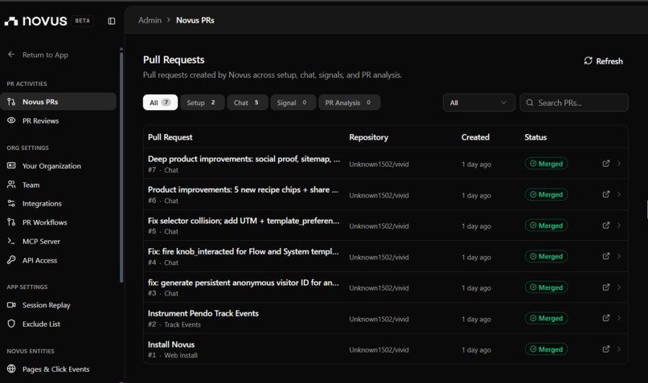Click the Merged badge for PR #7
648x383 pixels.
click(546, 164)
